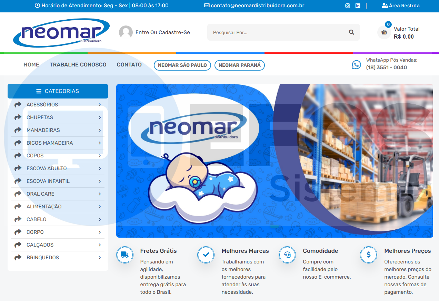Viewport: 439px width, 301px height.
Task: Click the Melhores Marcas checkmark icon
Action: coord(206,255)
